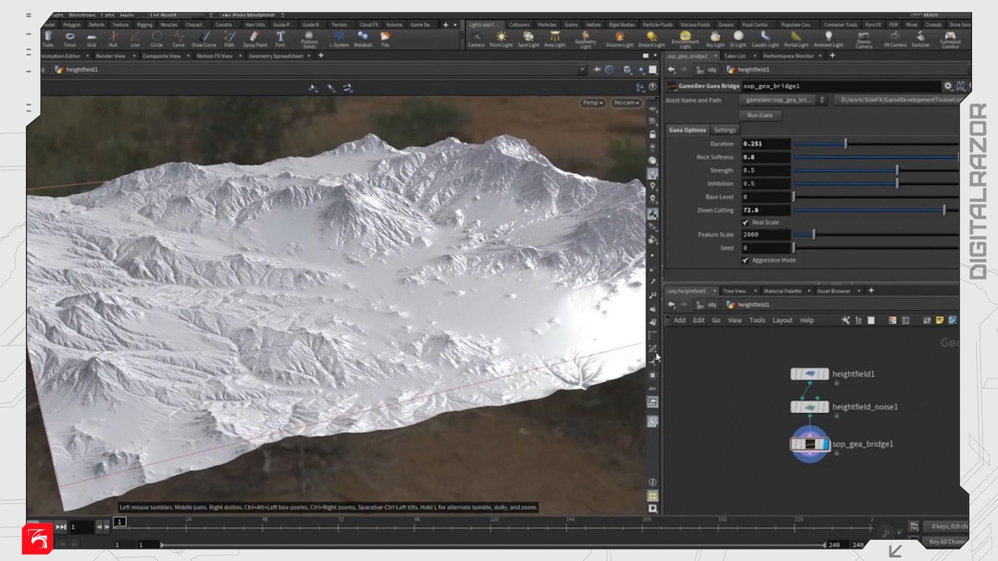Click the Spray Paint shelf tool
The height and width of the screenshot is (561, 998).
click(x=255, y=37)
